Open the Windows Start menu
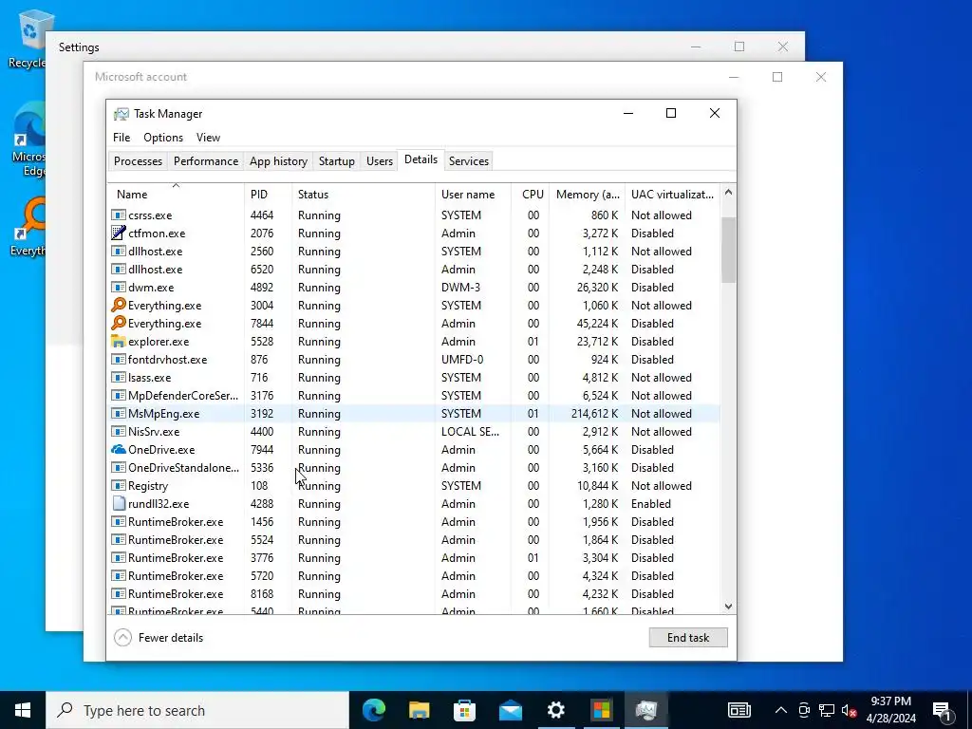The image size is (972, 729). [x=23, y=710]
